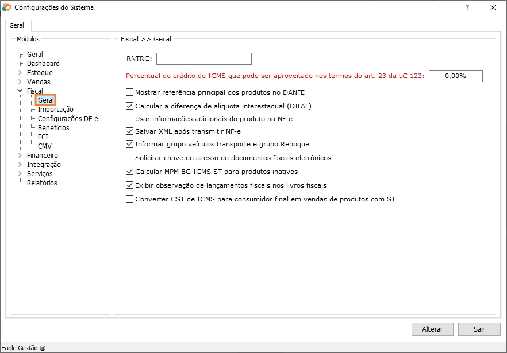Expand the Financeiro tree node
Screen dimensions: 507x353
(x=21, y=156)
